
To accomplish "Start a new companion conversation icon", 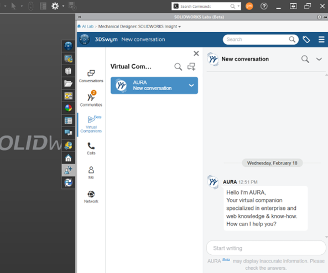I will point(191,67).
